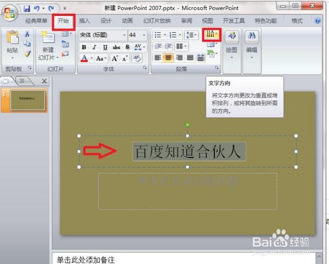329x264 pixels.
Task: Open the 幻灯片放映 ribbon tab
Action: 157,21
